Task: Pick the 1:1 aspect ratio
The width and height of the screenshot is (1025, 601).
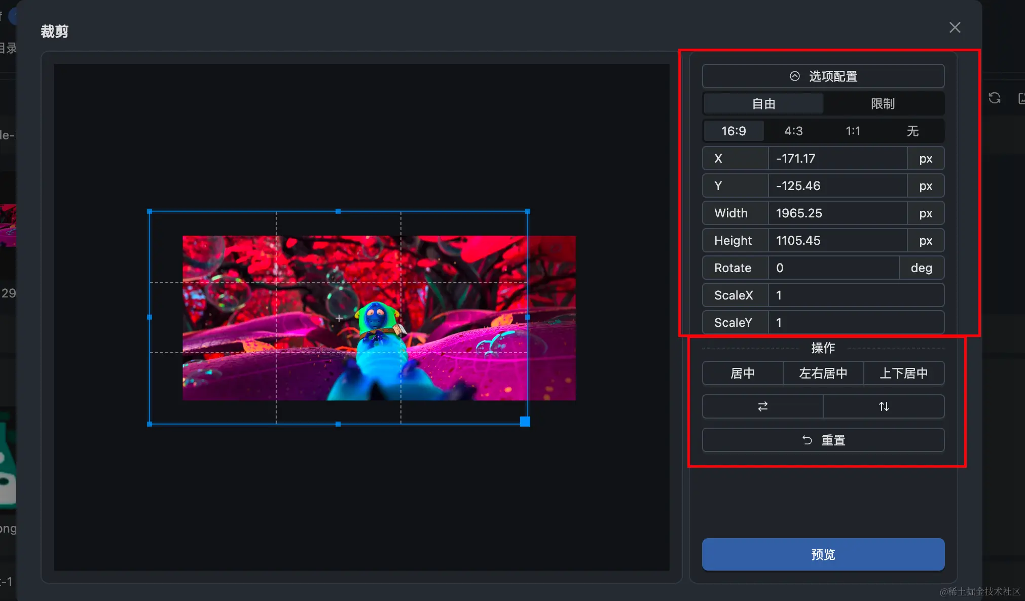Action: click(853, 131)
